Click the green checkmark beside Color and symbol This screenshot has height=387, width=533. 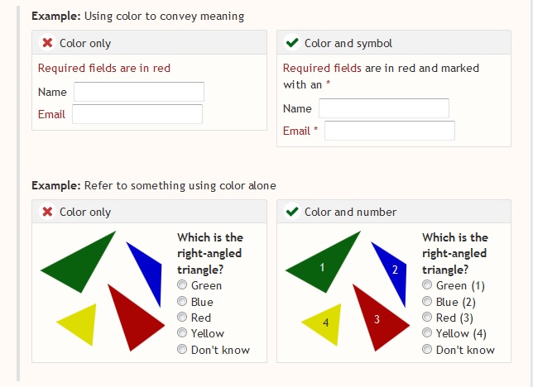coord(291,43)
